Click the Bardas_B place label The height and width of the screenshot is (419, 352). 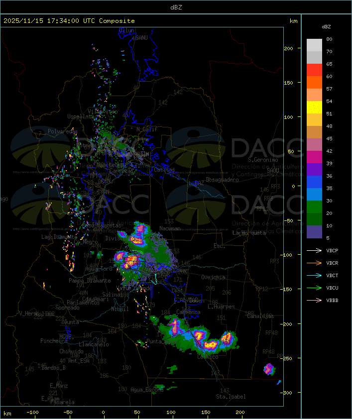53,368
